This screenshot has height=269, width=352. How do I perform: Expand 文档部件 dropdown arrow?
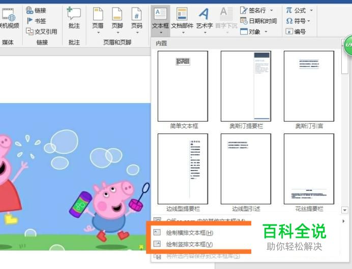183,32
